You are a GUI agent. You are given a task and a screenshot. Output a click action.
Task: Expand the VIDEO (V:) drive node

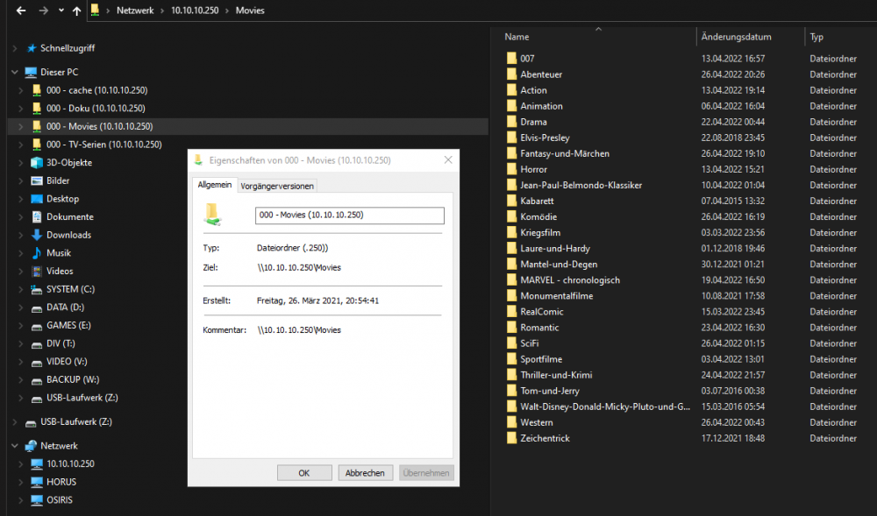(21, 362)
